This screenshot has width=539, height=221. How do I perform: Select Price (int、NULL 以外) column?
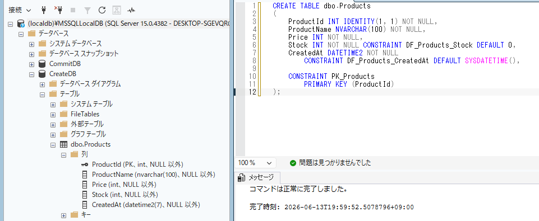[x=125, y=185]
